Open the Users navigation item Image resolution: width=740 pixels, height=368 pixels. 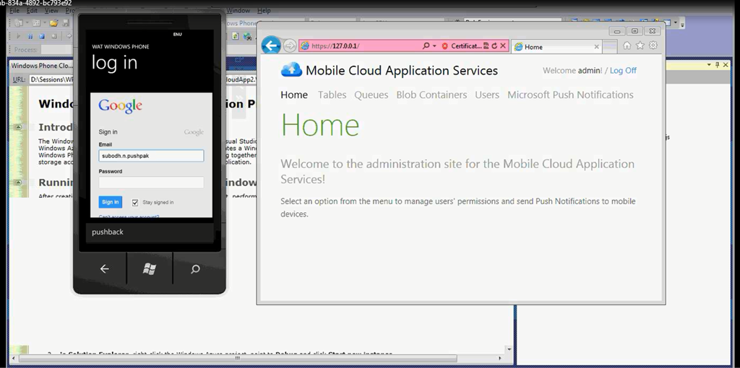[487, 95]
